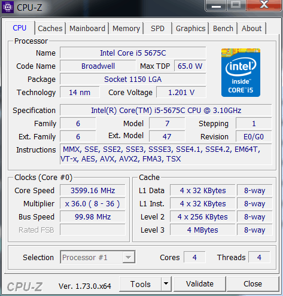Select the CPU tab

pyautogui.click(x=20, y=28)
